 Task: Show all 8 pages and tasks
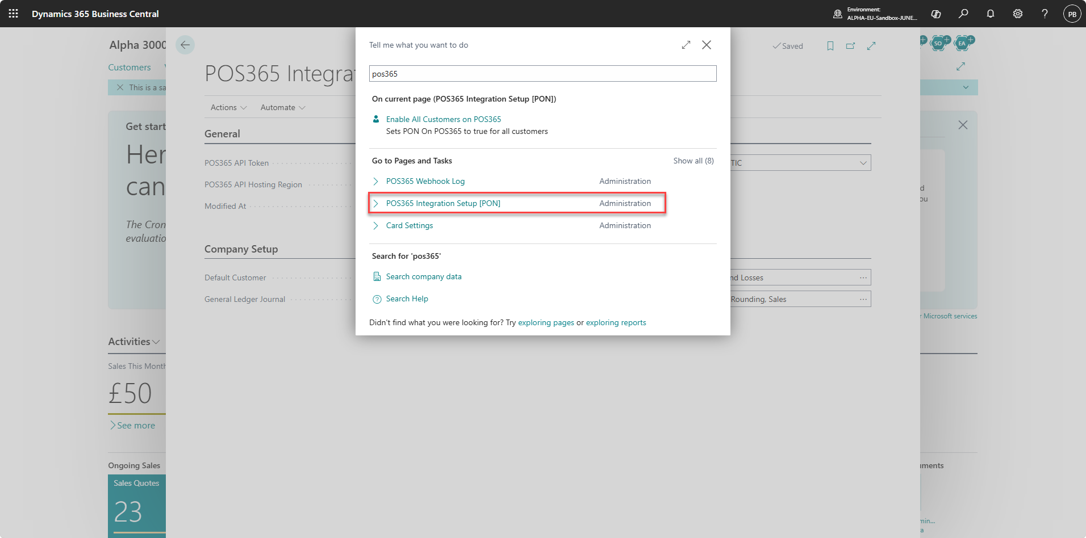pos(694,161)
